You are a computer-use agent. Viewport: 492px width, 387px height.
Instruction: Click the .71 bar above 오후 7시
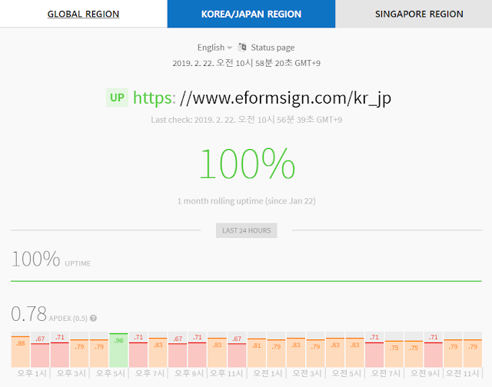click(x=138, y=355)
